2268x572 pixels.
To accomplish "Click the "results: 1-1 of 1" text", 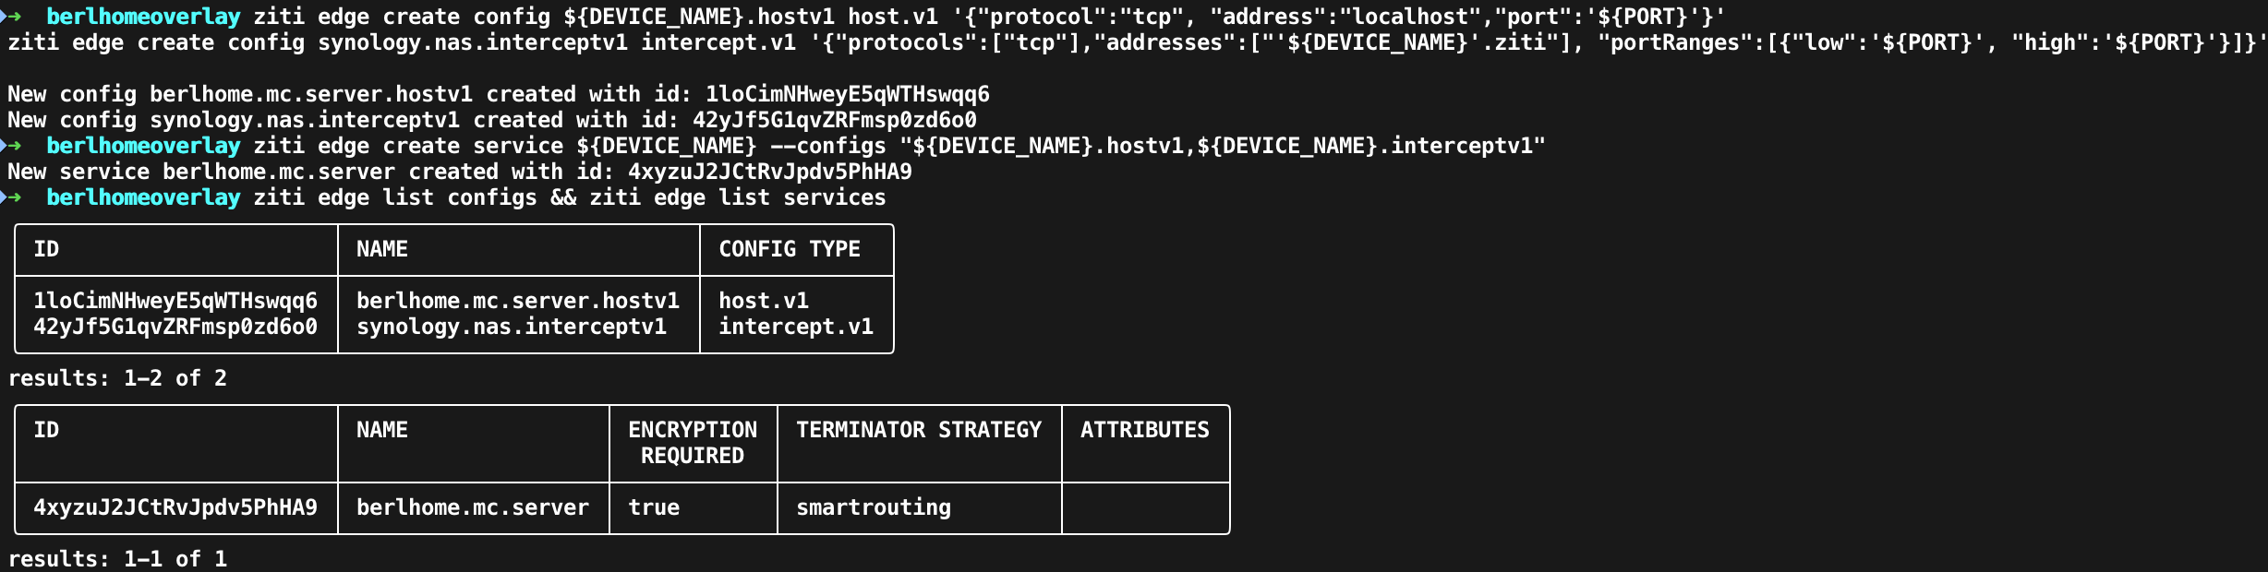I will tap(117, 559).
